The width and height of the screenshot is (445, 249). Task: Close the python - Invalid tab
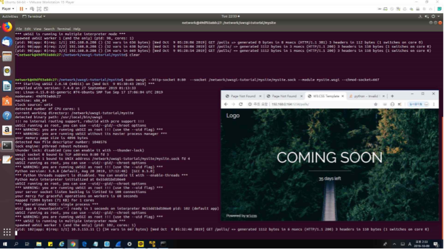click(383, 96)
